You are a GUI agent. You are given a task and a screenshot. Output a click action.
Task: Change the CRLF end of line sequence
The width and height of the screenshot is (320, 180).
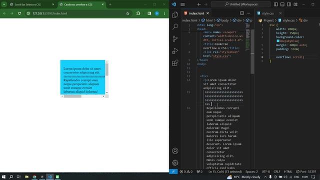[276, 171]
